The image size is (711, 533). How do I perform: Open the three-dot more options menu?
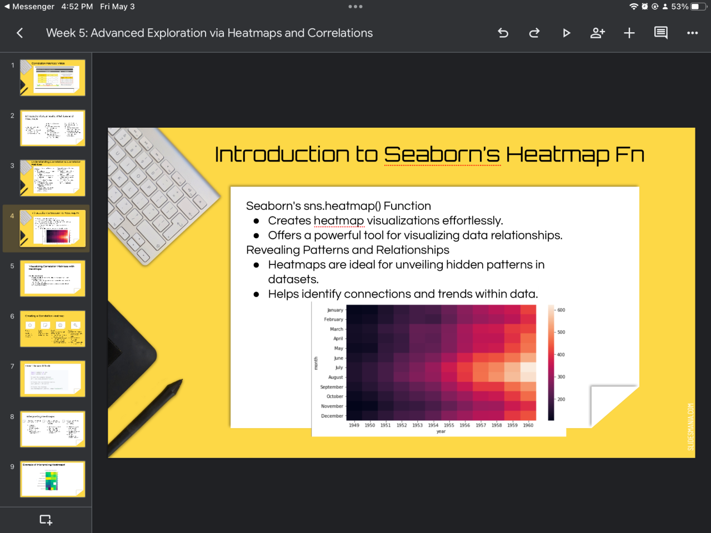(692, 33)
